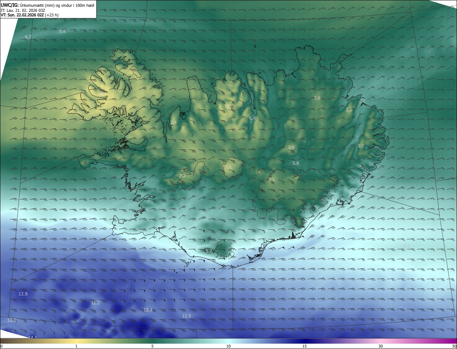457x349 pixels.
Task: Click the 2.7 value label
Action: [x=182, y=176]
